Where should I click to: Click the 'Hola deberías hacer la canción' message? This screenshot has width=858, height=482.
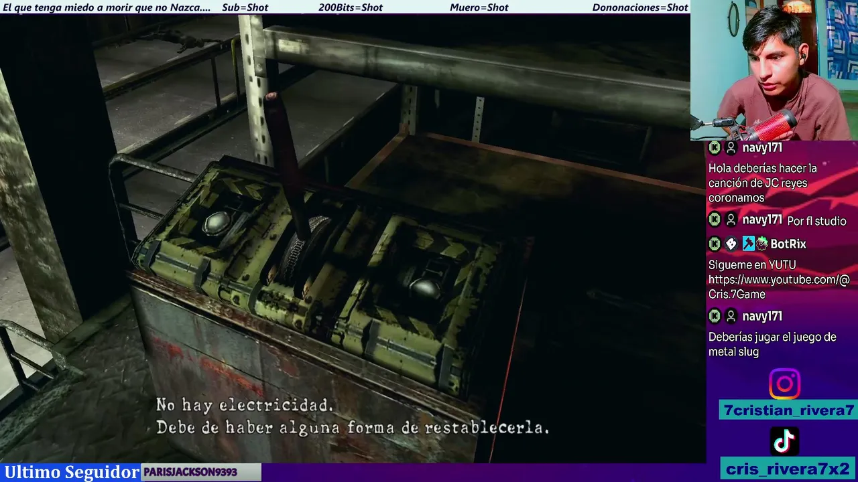[x=763, y=183]
